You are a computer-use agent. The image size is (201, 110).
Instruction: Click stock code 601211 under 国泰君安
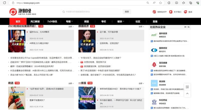click(162, 51)
